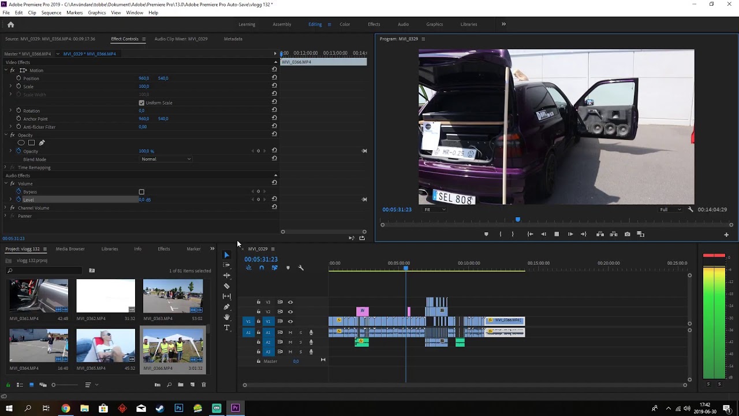This screenshot has width=739, height=416.
Task: Switch to the Audio workspace tab
Action: pyautogui.click(x=403, y=24)
